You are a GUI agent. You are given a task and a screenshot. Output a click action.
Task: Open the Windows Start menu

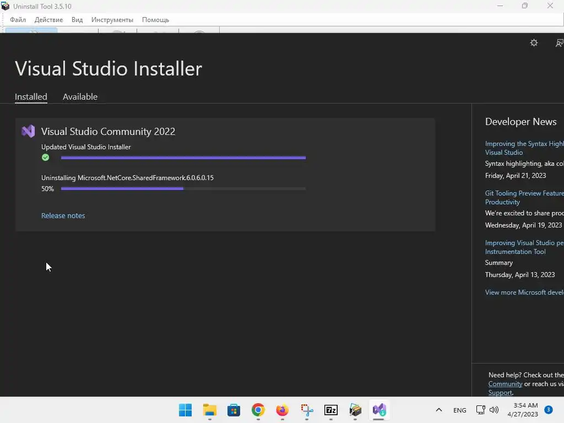(x=185, y=410)
